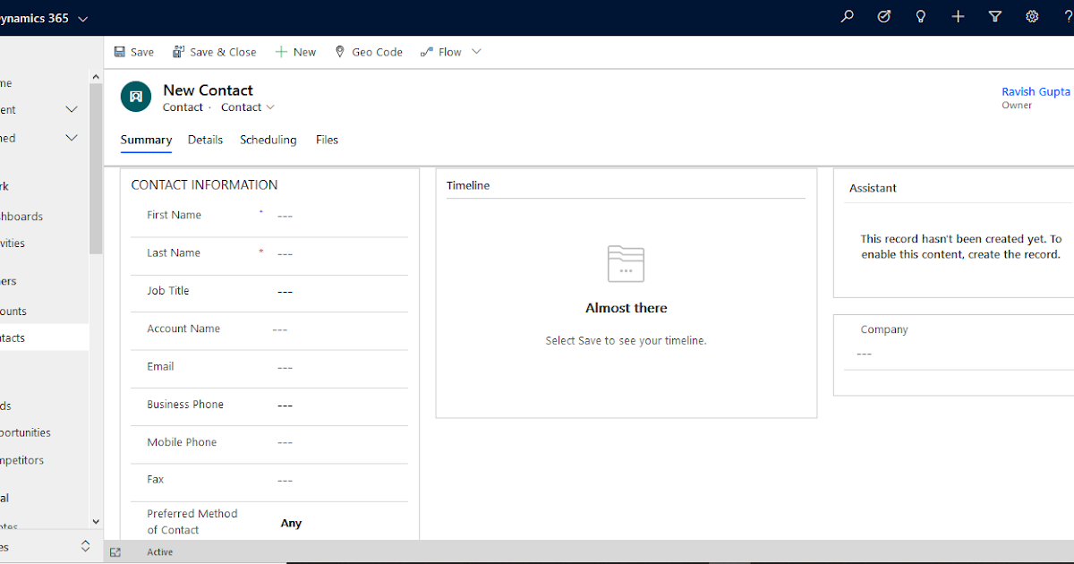Switch to the Details tab
1074x564 pixels.
pos(205,140)
